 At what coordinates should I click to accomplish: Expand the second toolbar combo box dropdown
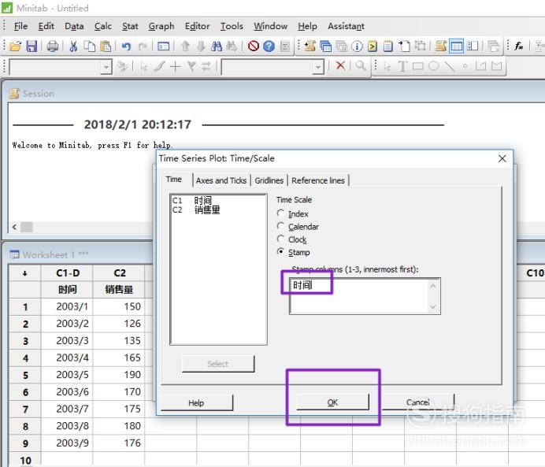pos(318,67)
